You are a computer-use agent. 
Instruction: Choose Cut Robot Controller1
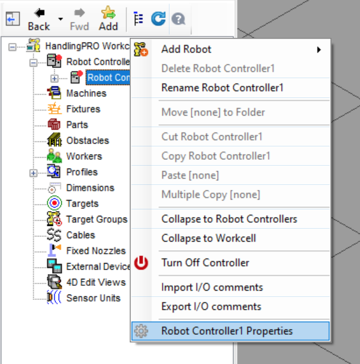(230, 136)
